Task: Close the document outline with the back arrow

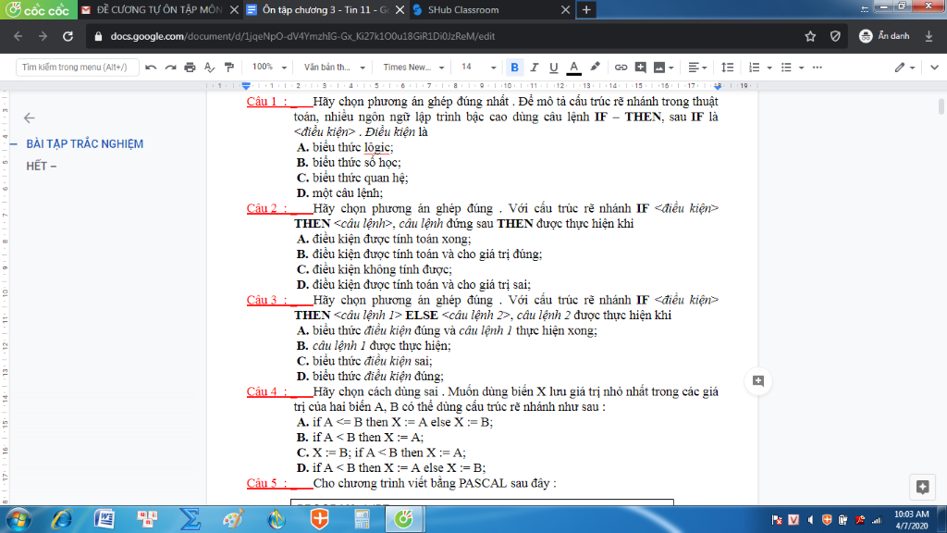Action: point(29,118)
